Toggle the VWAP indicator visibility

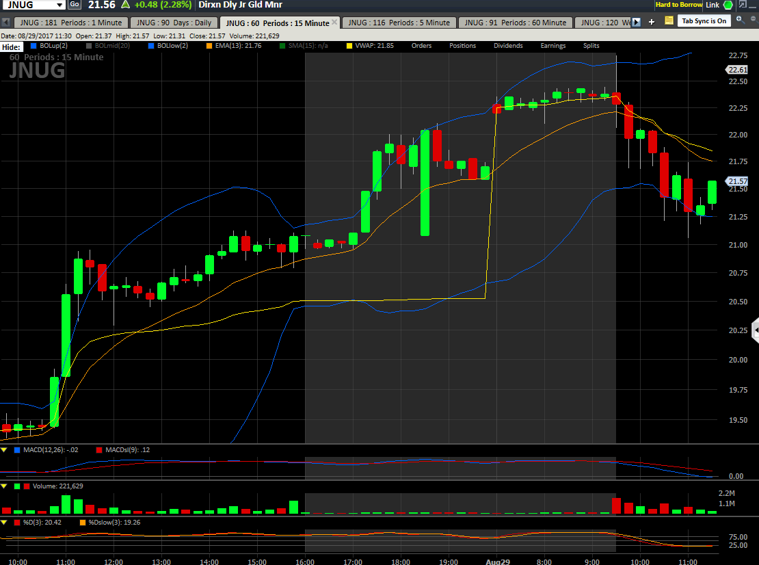(x=351, y=46)
